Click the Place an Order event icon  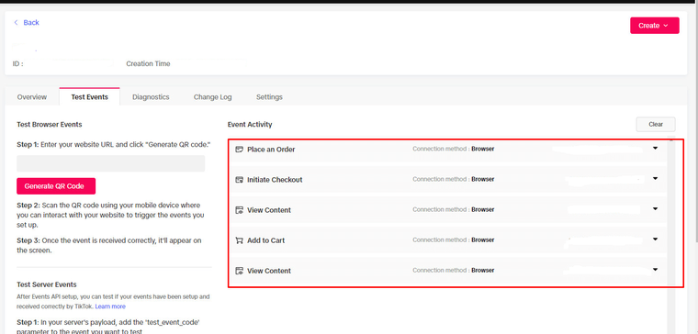tap(239, 150)
